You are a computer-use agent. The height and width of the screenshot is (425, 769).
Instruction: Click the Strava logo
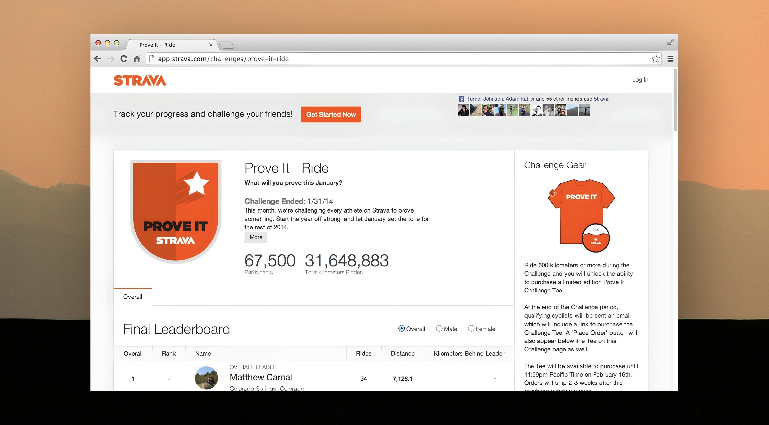[x=140, y=80]
